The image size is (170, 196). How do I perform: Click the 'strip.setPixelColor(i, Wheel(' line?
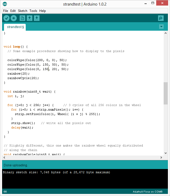58,114
